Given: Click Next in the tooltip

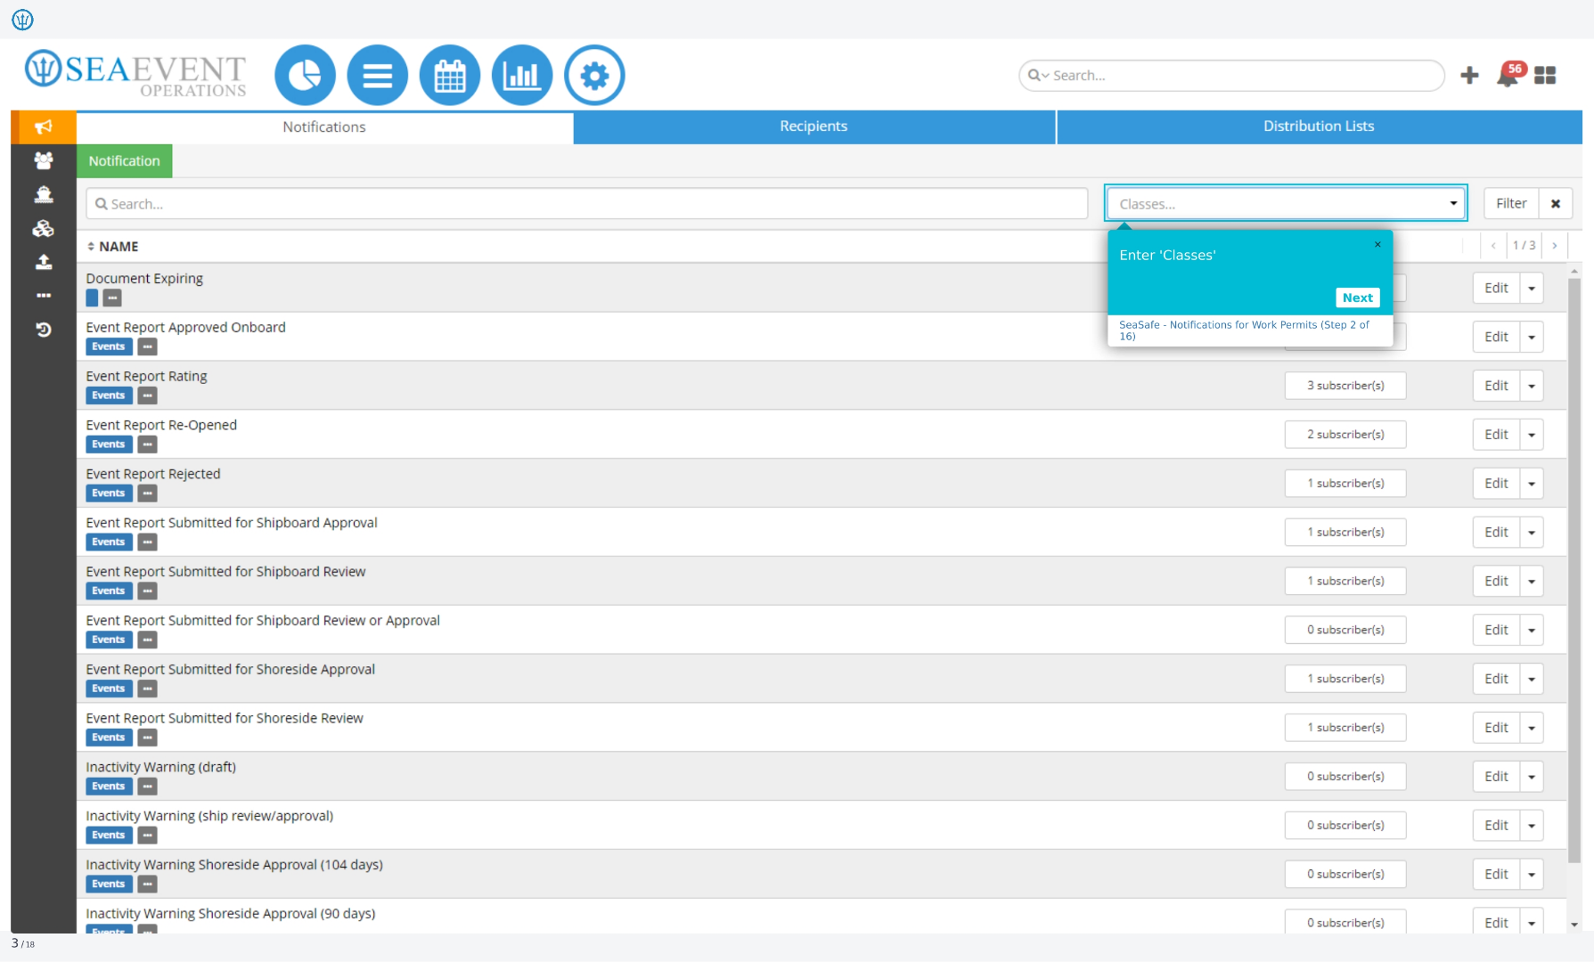Looking at the screenshot, I should pos(1358,298).
